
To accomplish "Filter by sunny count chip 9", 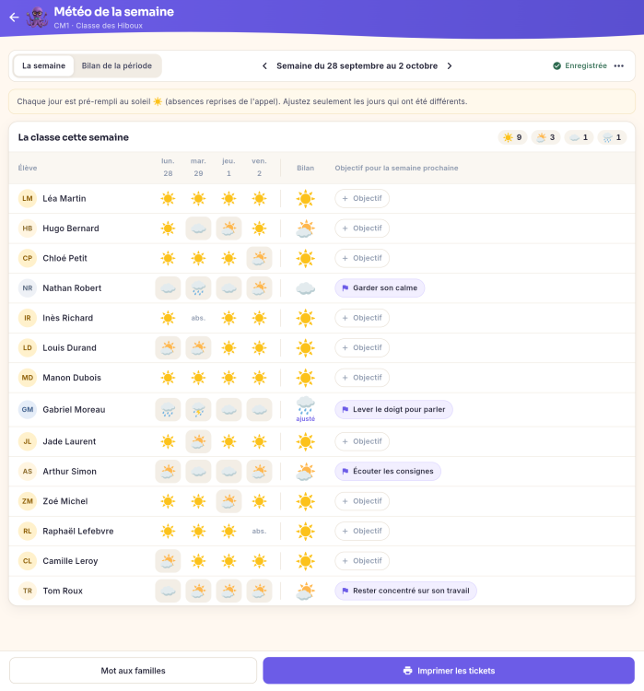I will [512, 137].
